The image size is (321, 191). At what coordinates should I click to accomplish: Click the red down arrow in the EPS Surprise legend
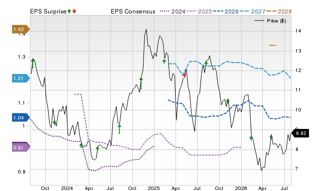pyautogui.click(x=74, y=11)
